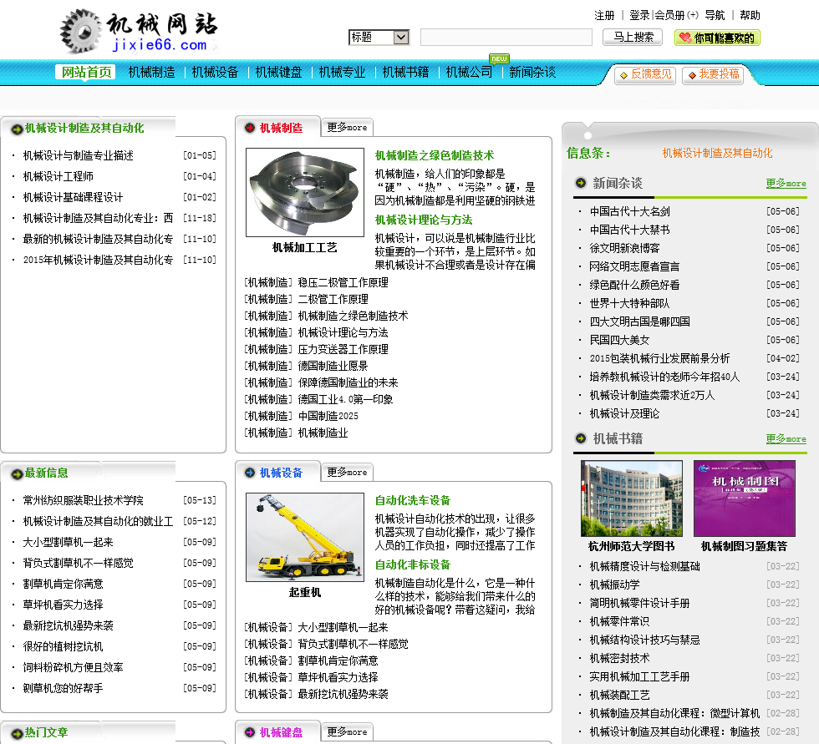Open the yellow crane 起重机 thumbnail
This screenshot has width=819, height=744.
pyautogui.click(x=305, y=537)
